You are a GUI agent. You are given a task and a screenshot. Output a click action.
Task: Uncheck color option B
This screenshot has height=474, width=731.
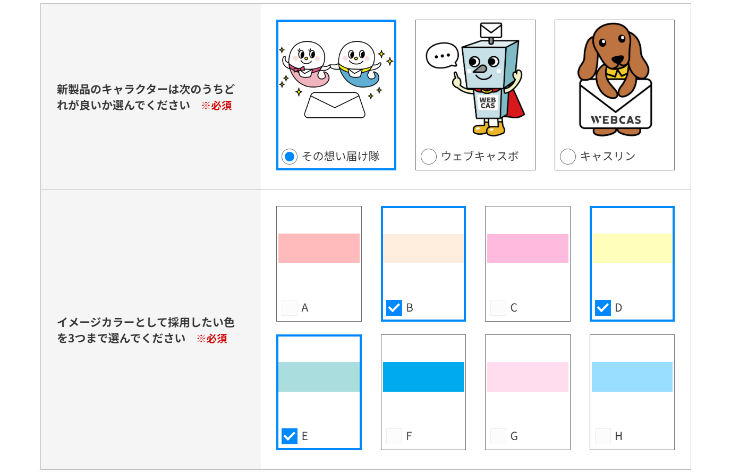(394, 307)
